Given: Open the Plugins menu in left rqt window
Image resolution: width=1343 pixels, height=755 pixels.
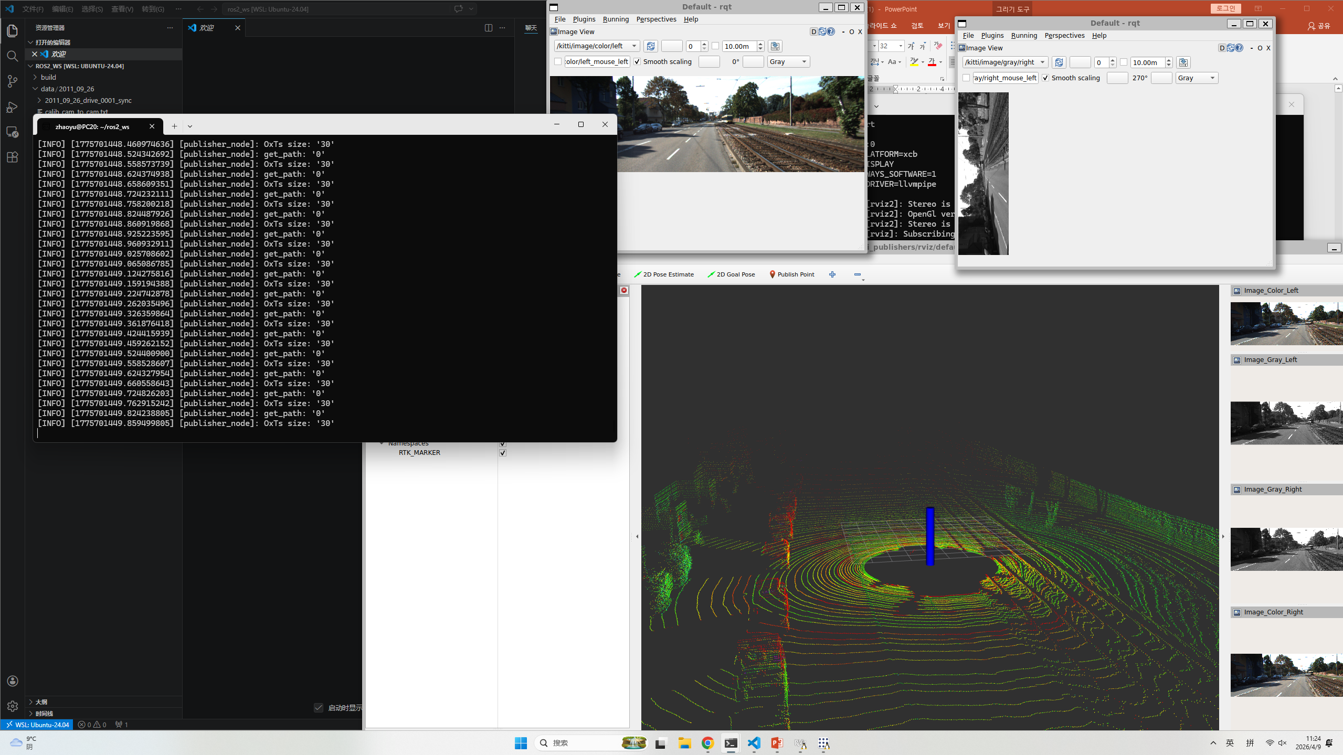Looking at the screenshot, I should [x=584, y=19].
